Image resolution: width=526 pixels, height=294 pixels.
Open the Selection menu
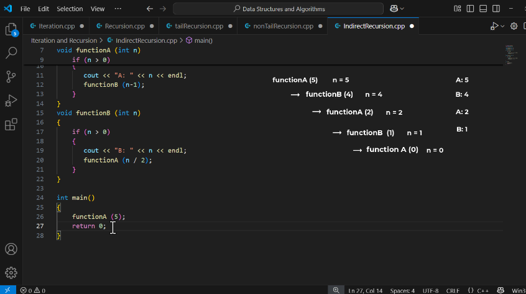(70, 9)
